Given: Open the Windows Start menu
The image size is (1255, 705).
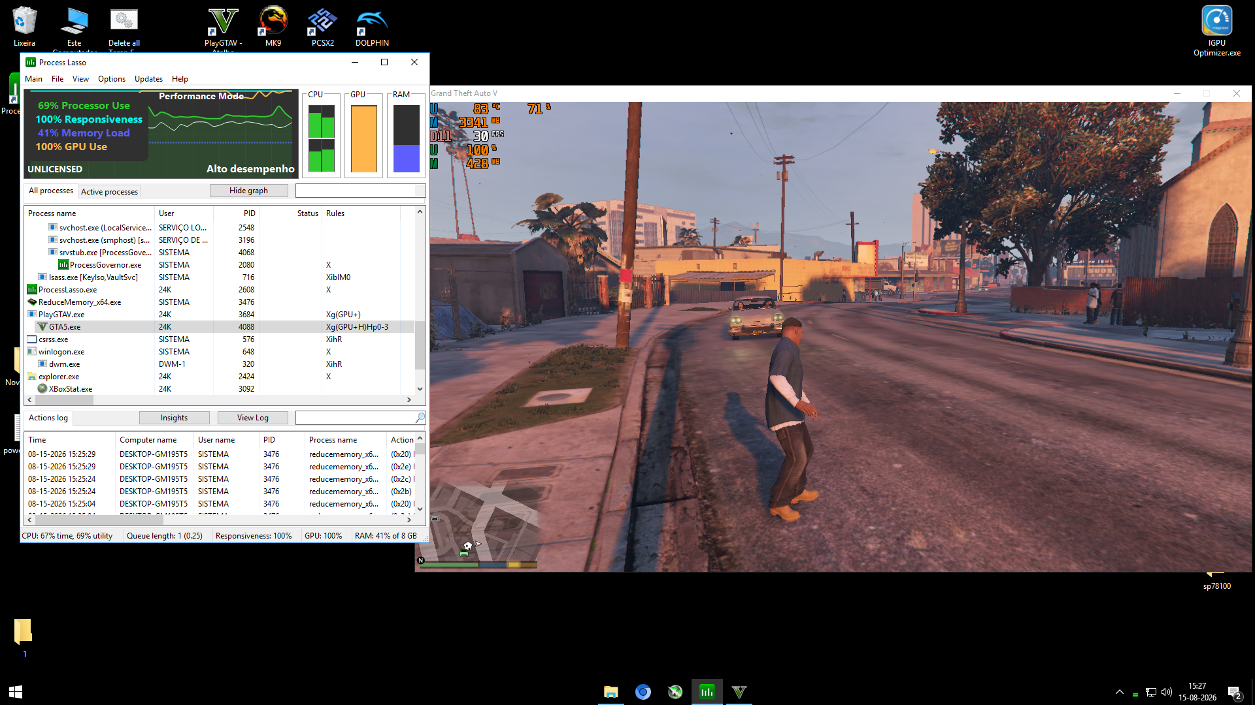Looking at the screenshot, I should [x=16, y=692].
